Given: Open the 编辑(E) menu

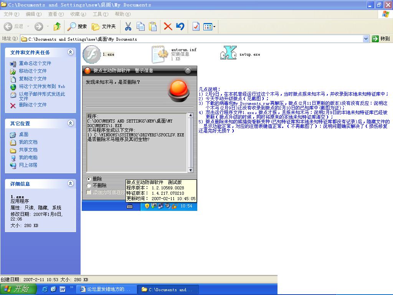Looking at the screenshot, I should pos(34,14).
